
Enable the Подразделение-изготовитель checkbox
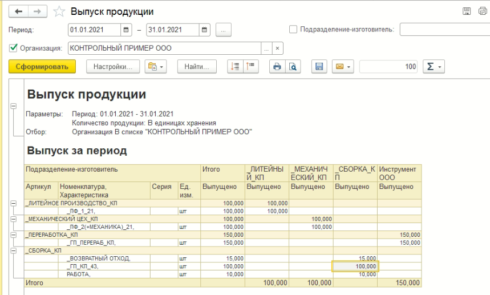coord(293,30)
